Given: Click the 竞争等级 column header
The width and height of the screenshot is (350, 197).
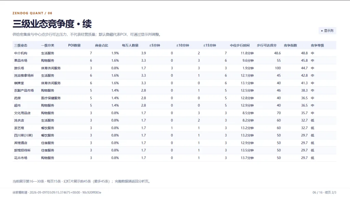Looking at the screenshot, I should coord(318,46).
